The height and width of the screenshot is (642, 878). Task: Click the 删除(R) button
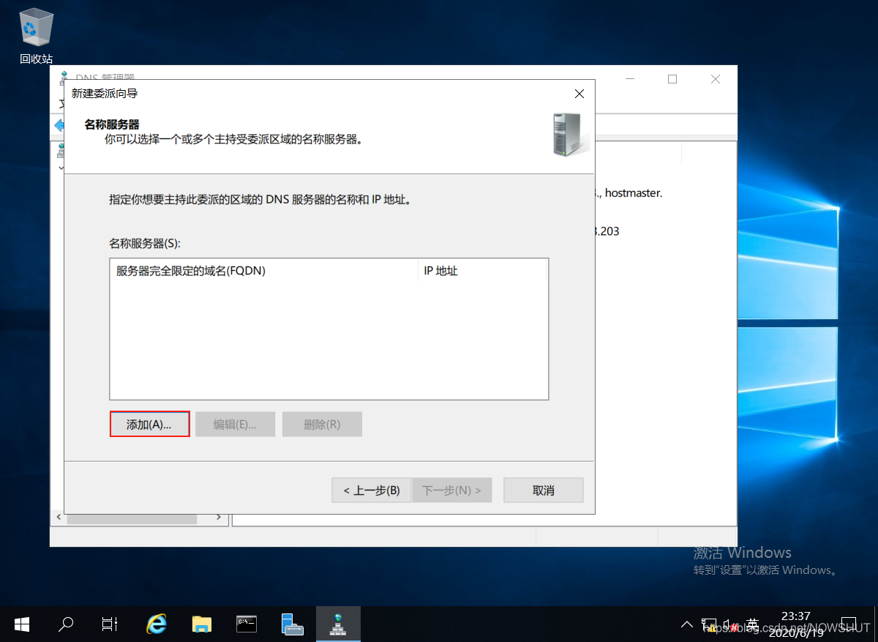(x=322, y=425)
